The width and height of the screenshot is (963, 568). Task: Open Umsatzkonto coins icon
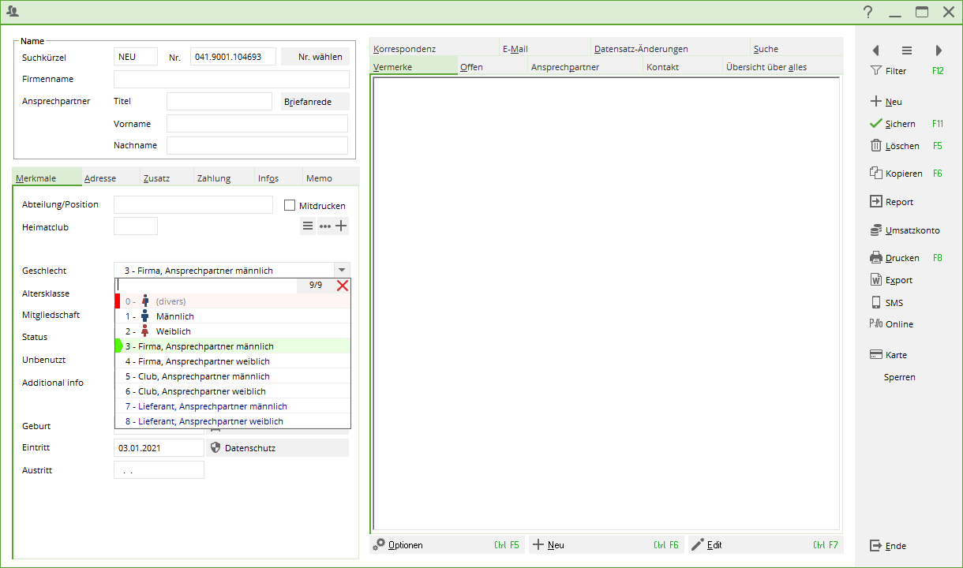click(x=875, y=230)
